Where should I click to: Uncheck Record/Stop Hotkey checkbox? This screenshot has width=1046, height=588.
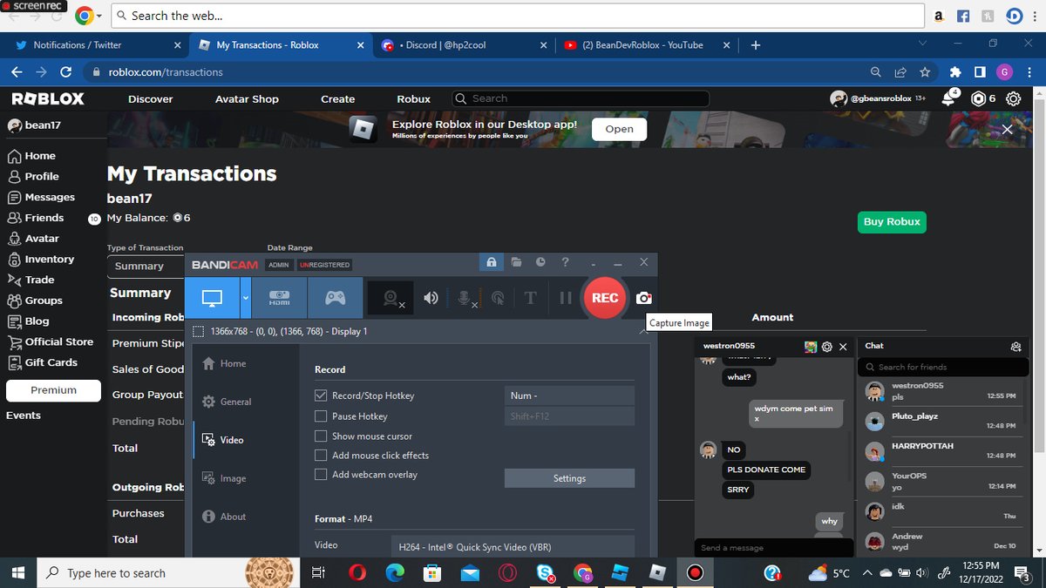pyautogui.click(x=321, y=395)
